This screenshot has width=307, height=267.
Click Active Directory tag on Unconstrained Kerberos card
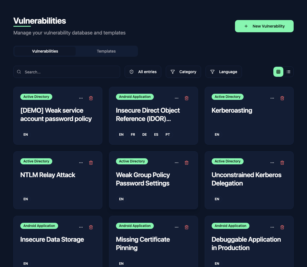click(x=227, y=161)
